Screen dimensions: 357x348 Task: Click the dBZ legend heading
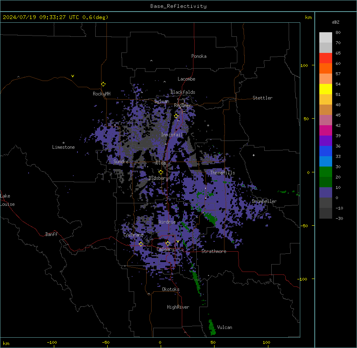[335, 22]
